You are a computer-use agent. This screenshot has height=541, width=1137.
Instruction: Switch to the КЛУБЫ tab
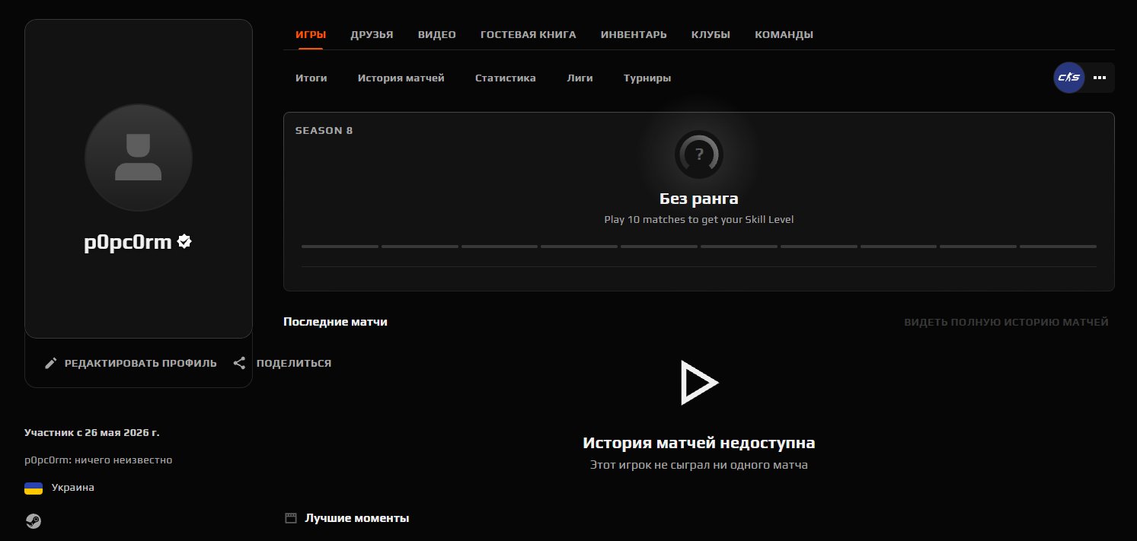pos(711,35)
